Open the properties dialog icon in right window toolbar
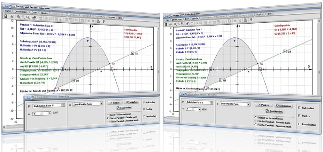The height and width of the screenshot is (152, 323). pos(187,24)
